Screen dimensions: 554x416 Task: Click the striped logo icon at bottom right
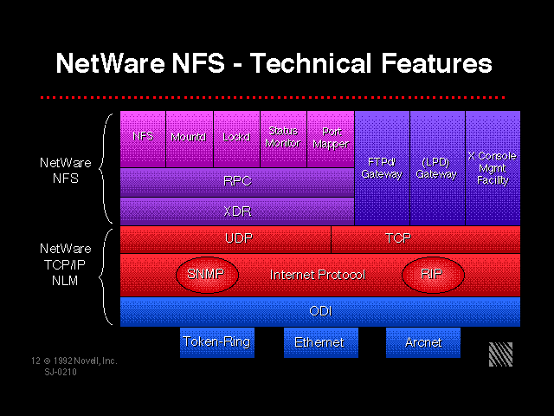click(500, 354)
